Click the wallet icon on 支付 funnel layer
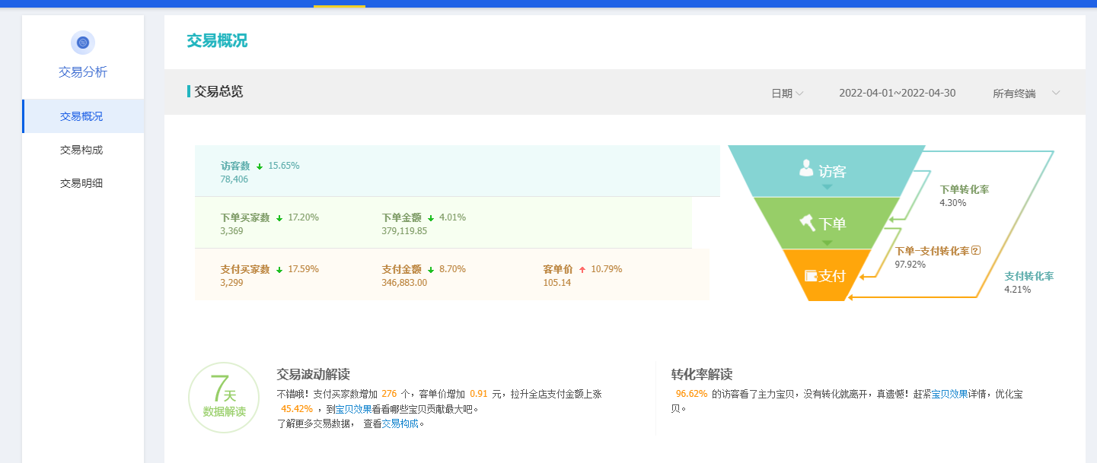This screenshot has width=1097, height=463. (811, 275)
